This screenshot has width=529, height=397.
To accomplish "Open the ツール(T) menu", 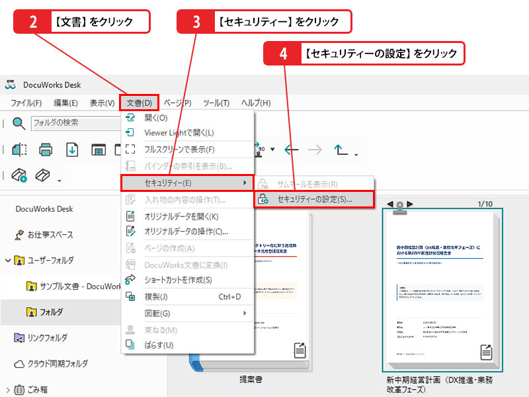I will point(216,103).
